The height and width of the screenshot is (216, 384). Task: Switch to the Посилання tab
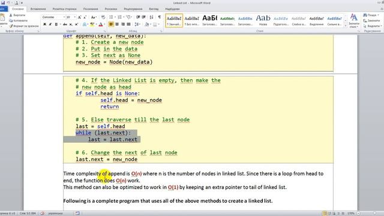point(91,9)
